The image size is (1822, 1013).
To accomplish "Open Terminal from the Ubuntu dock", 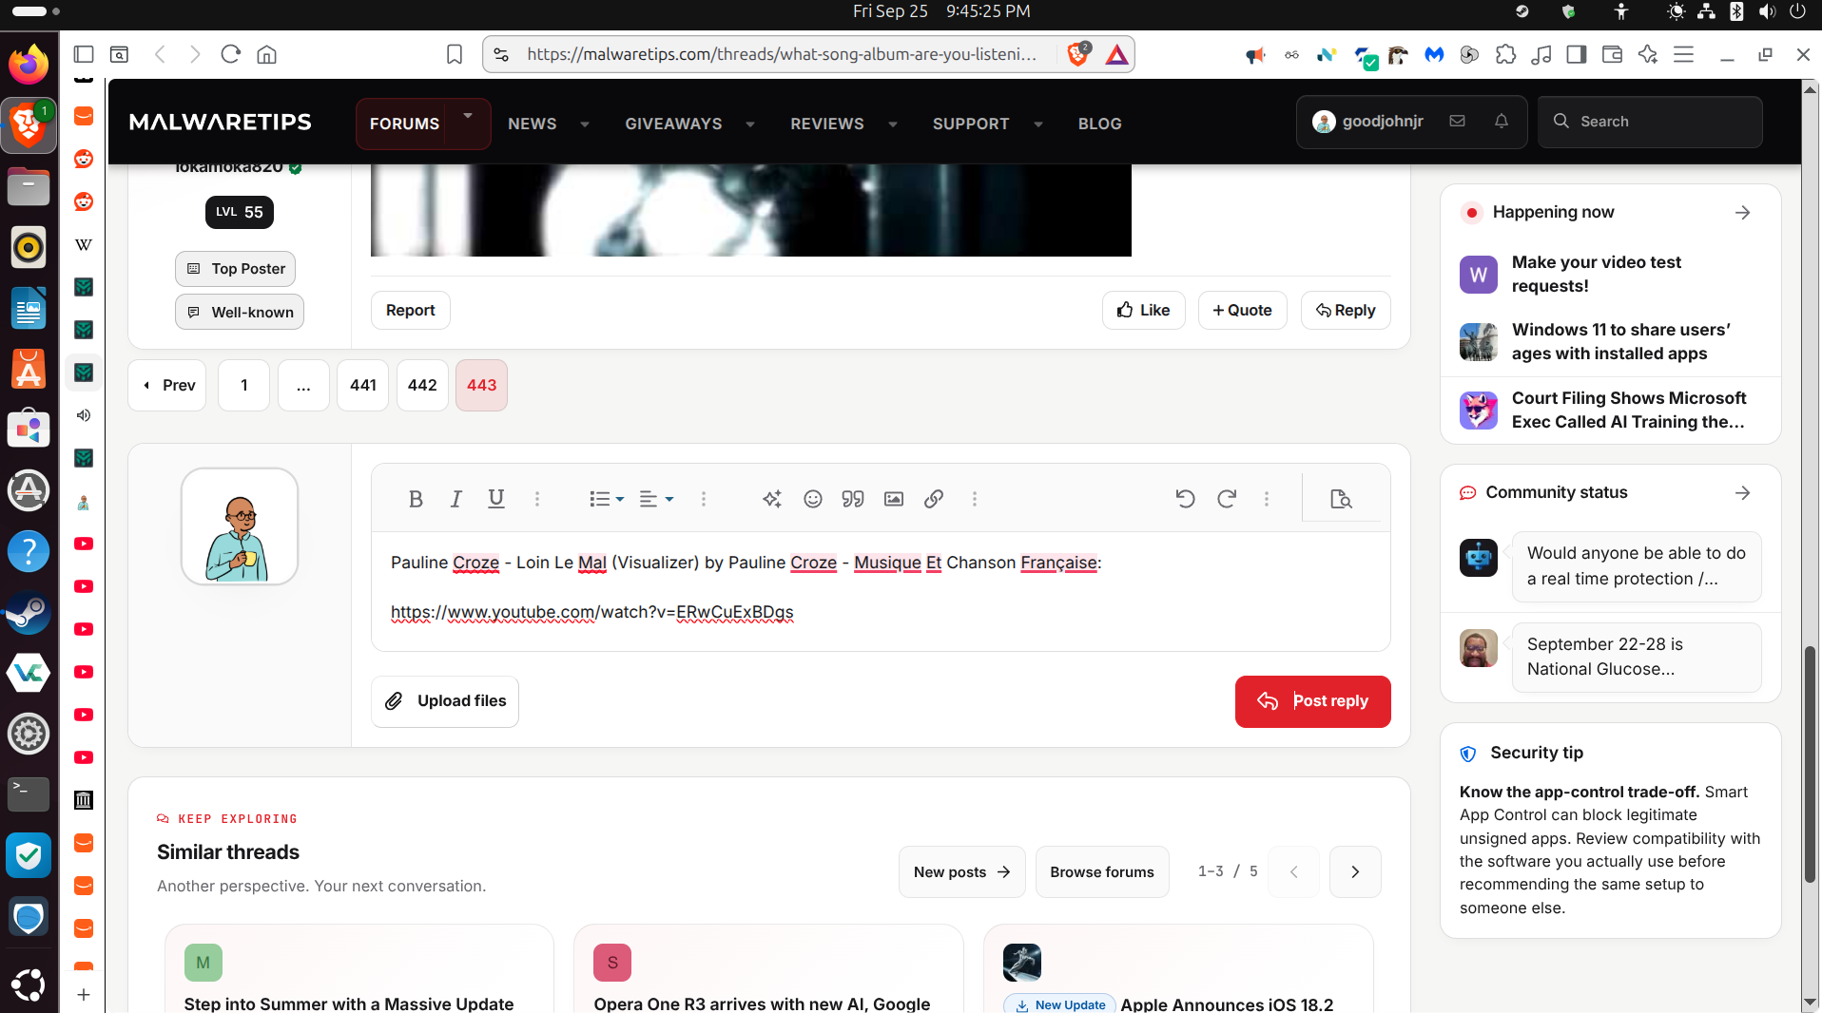I will tap(29, 793).
